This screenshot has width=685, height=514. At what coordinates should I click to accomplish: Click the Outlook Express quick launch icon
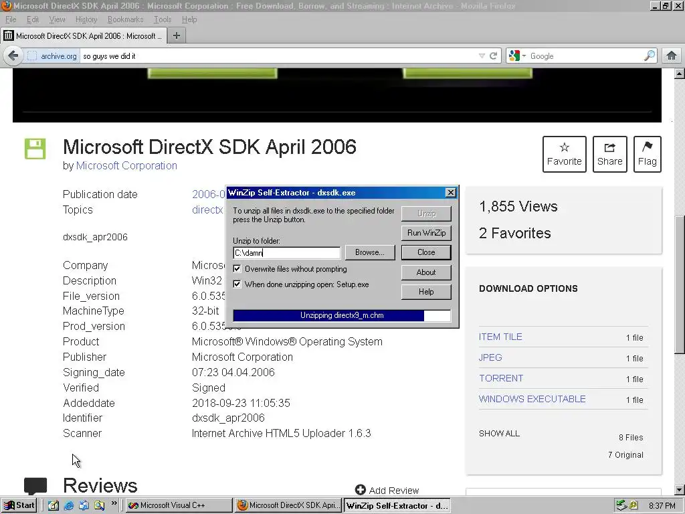tap(84, 505)
